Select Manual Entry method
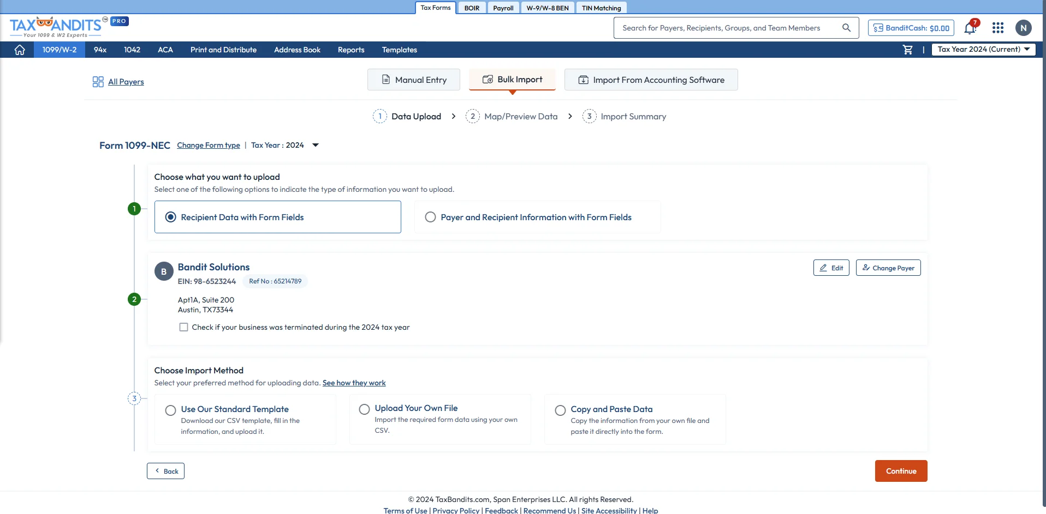This screenshot has width=1046, height=514. 414,80
